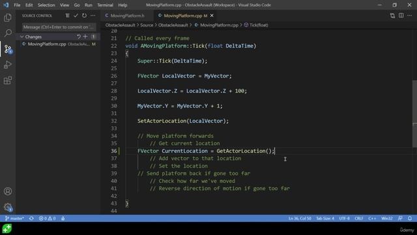This screenshot has width=417, height=235.
Task: Select the Source Control activity bar icon
Action: tap(8, 49)
